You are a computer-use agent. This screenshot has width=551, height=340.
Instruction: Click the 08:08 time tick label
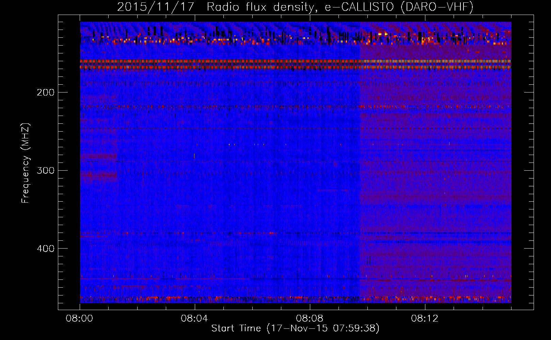pyautogui.click(x=310, y=319)
